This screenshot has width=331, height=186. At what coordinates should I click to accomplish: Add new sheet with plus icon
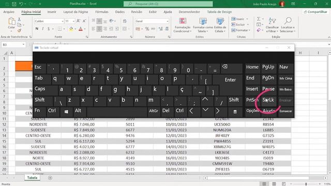(x=50, y=178)
